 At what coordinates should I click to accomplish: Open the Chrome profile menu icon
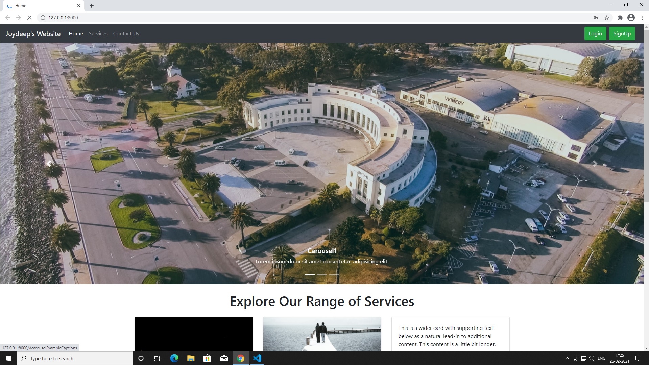(x=631, y=18)
